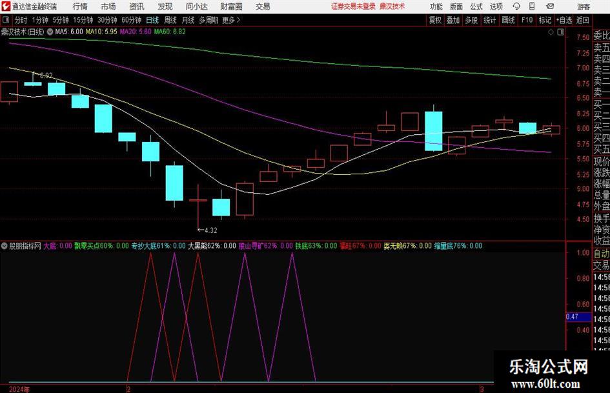Open the 功能 menu
Viewport: 610px width, 393px height.
436,6
